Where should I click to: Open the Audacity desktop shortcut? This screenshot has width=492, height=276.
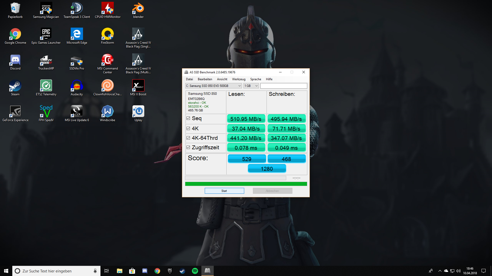click(x=77, y=88)
